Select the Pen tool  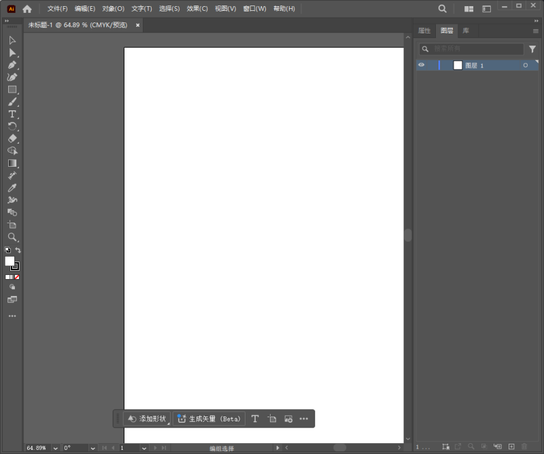12,65
